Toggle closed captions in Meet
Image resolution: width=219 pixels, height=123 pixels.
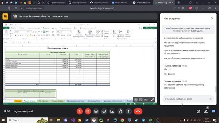(96, 111)
